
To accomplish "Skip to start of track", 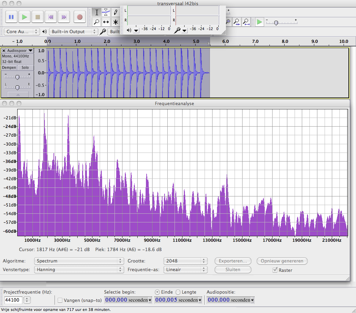I will 51,17.
